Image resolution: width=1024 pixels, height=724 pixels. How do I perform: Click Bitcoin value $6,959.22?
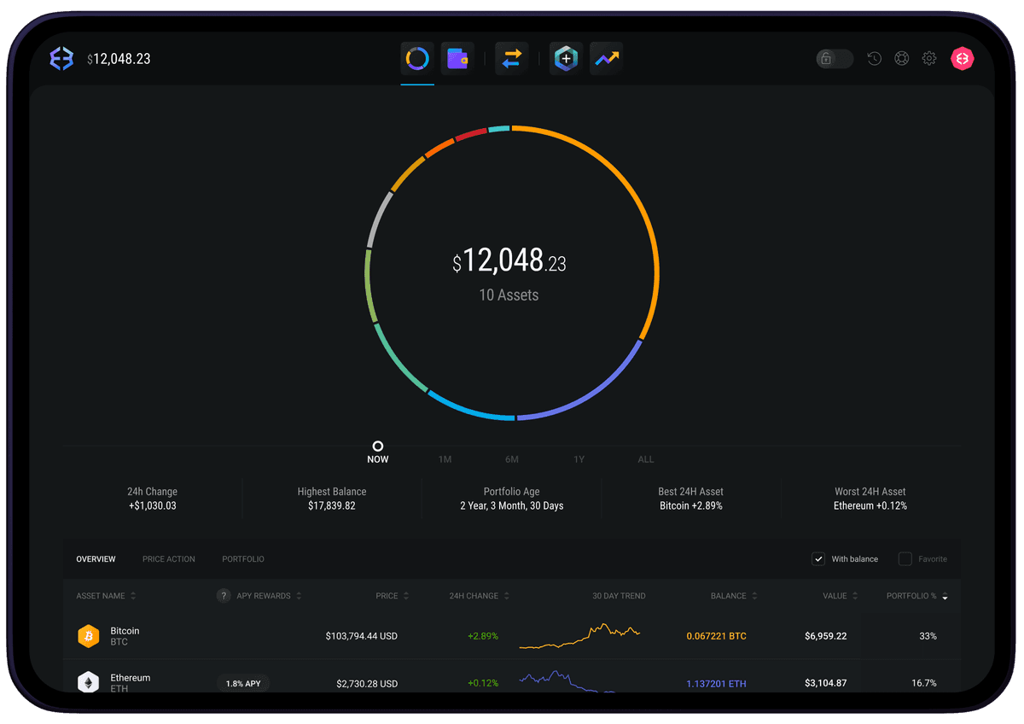click(x=826, y=636)
